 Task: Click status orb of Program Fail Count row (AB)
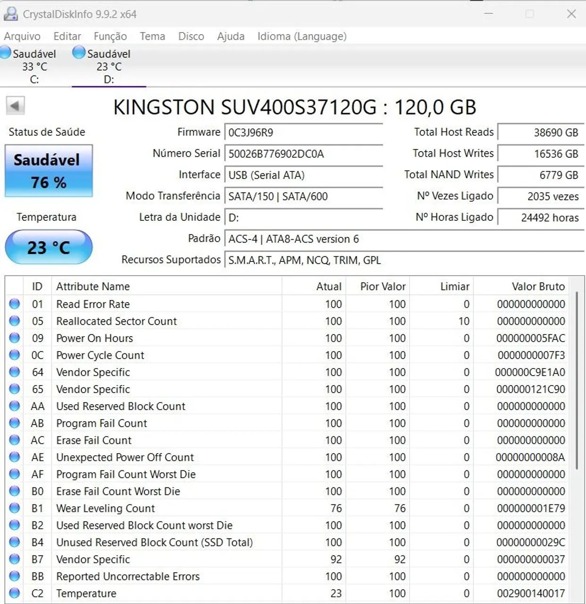click(15, 423)
